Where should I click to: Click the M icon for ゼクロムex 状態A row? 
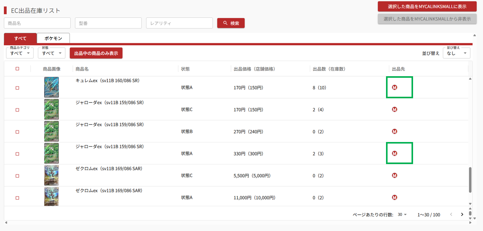click(x=395, y=198)
